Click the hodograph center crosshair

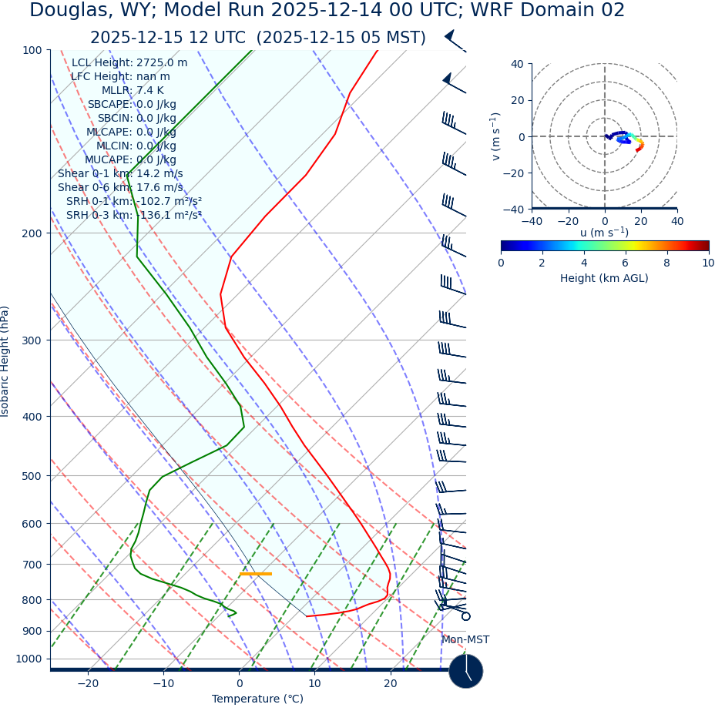(604, 136)
